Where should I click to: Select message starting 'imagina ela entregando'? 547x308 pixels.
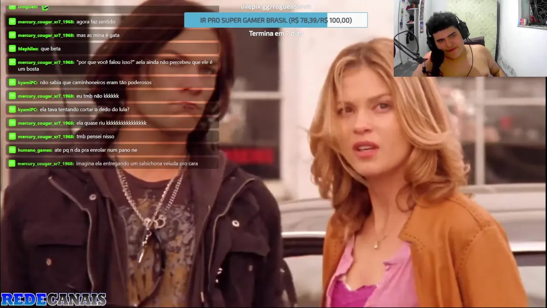point(137,163)
